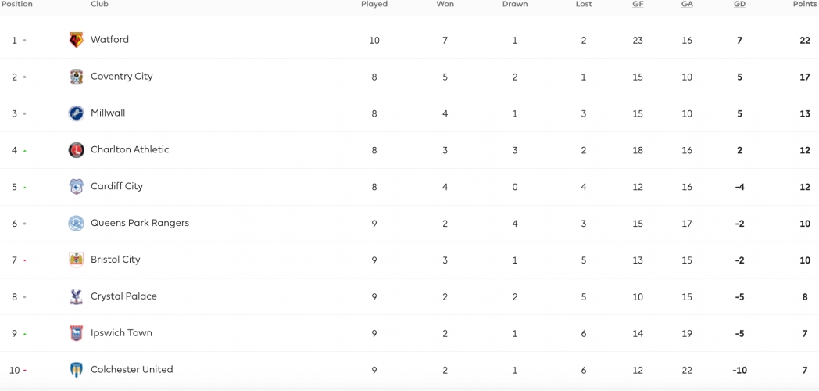Click the Colchester United crest icon
819x391 pixels.
[77, 370]
